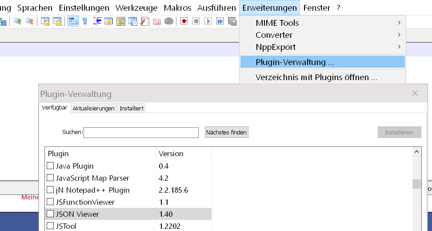
Task: Select the JSON Viewer row name
Action: coord(77,214)
